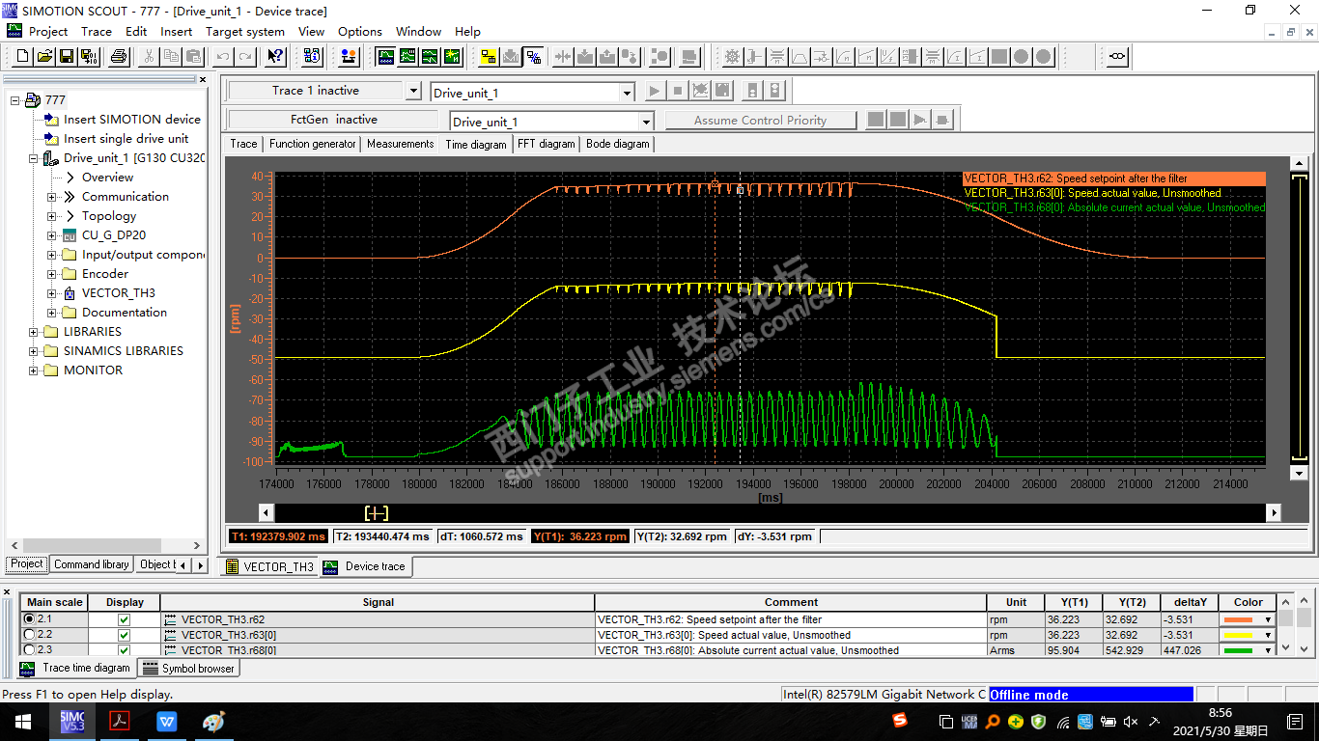Image resolution: width=1319 pixels, height=741 pixels.
Task: Open the Target system menu
Action: 245,31
